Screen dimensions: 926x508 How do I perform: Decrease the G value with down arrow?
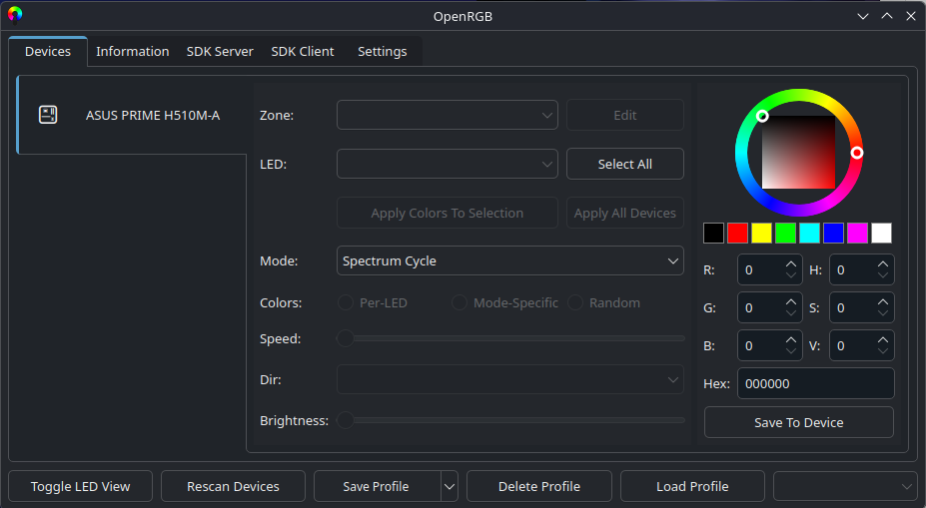[x=791, y=313]
